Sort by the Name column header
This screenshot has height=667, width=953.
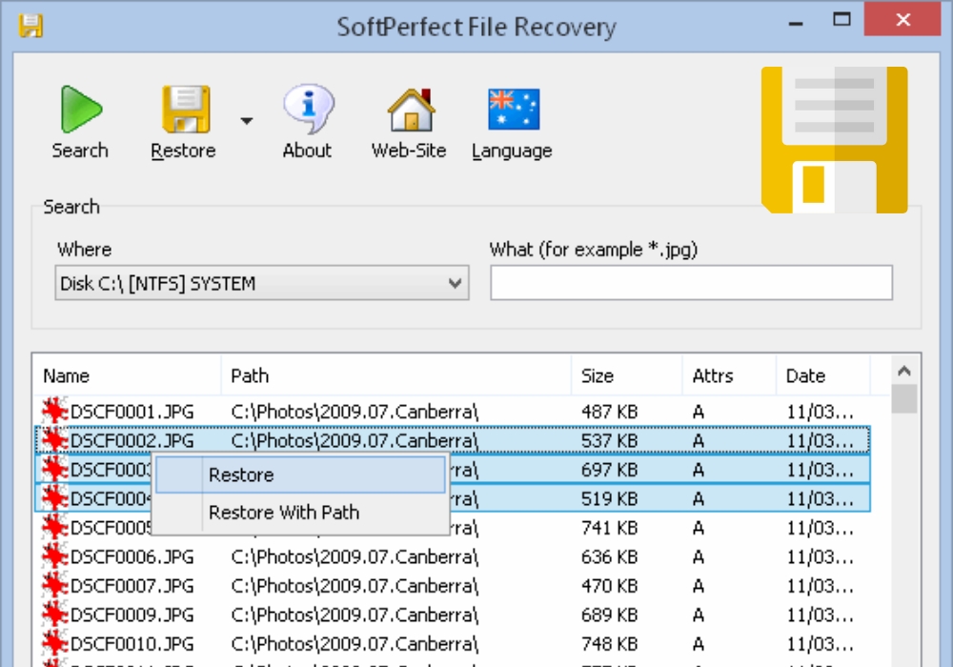127,376
